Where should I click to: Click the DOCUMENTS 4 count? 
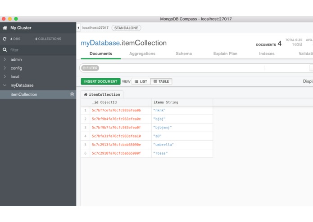coord(269,44)
